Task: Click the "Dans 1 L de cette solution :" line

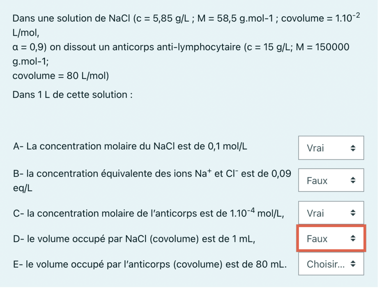Action: [x=72, y=95]
